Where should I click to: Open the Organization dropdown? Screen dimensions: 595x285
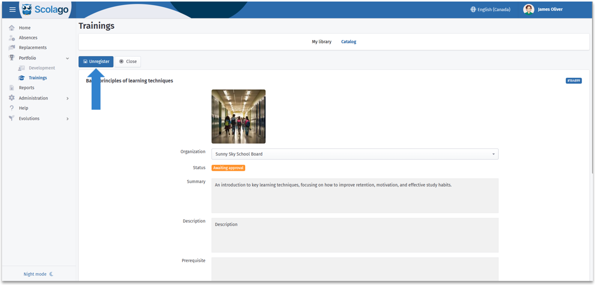click(355, 154)
